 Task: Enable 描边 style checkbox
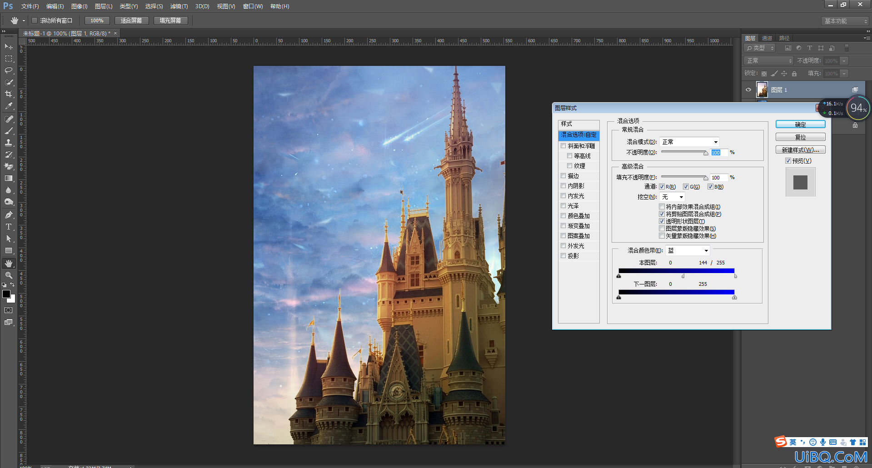(x=563, y=176)
